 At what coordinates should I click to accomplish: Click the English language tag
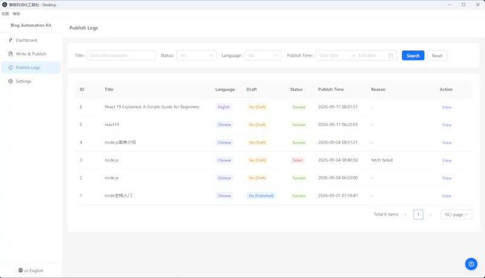tap(224, 107)
